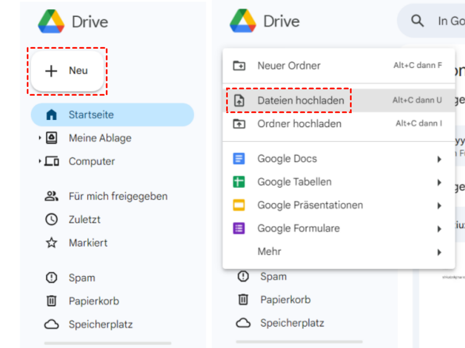The image size is (465, 348).
Task: Click the Markiert star icon
Action: [52, 243]
